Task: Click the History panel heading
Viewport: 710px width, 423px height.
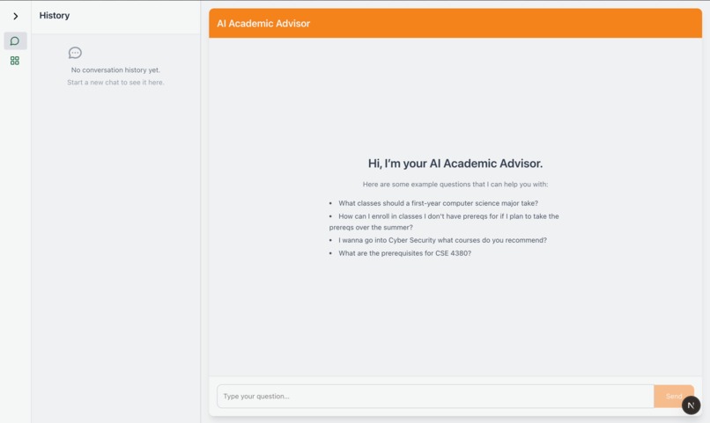Action: (55, 15)
